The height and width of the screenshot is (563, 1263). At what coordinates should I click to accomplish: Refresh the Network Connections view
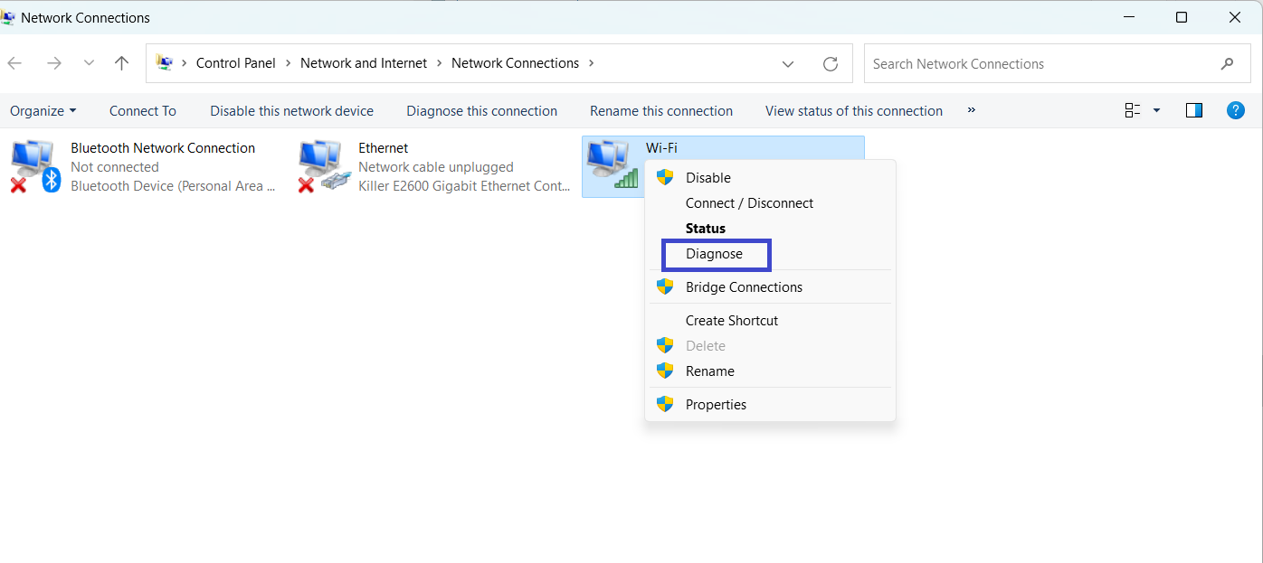point(830,64)
